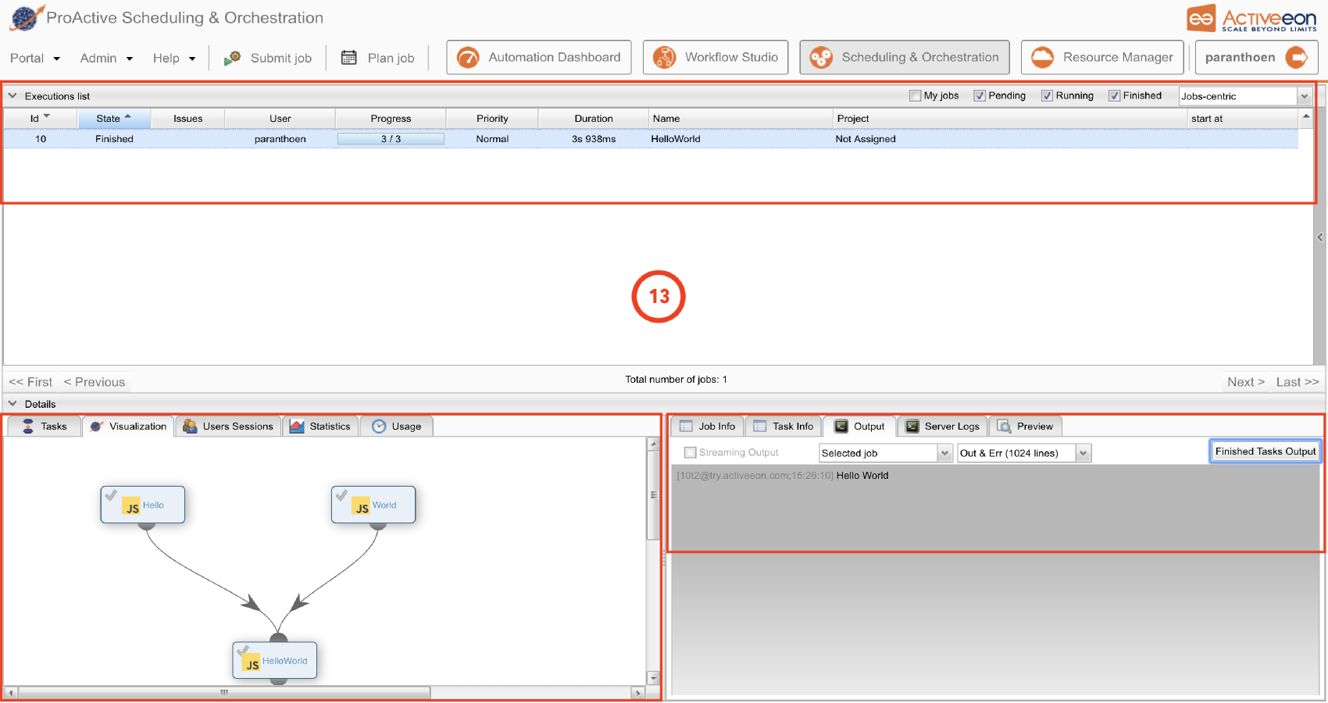1328x703 pixels.
Task: Collapse the Details section
Action: (x=12, y=404)
